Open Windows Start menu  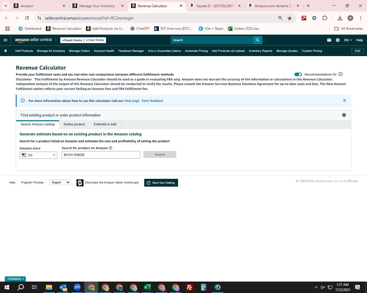pos(7,287)
